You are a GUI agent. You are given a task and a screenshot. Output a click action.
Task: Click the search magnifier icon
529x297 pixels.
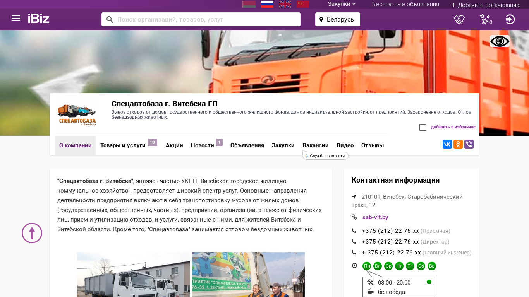(110, 19)
